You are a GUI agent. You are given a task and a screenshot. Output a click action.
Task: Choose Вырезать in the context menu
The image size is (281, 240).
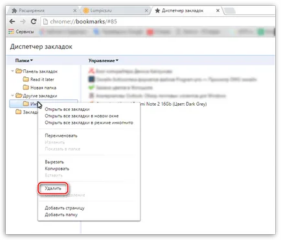point(54,162)
